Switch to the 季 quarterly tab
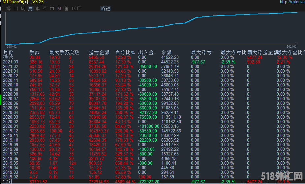 (x=38, y=9)
